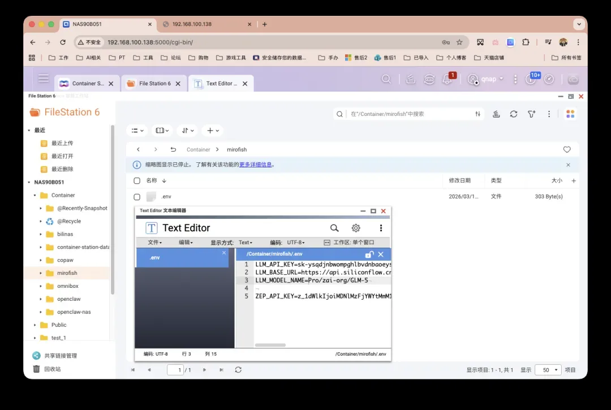Viewport: 611px width, 410px height.
Task: Open Text Editor settings gear
Action: tap(355, 228)
